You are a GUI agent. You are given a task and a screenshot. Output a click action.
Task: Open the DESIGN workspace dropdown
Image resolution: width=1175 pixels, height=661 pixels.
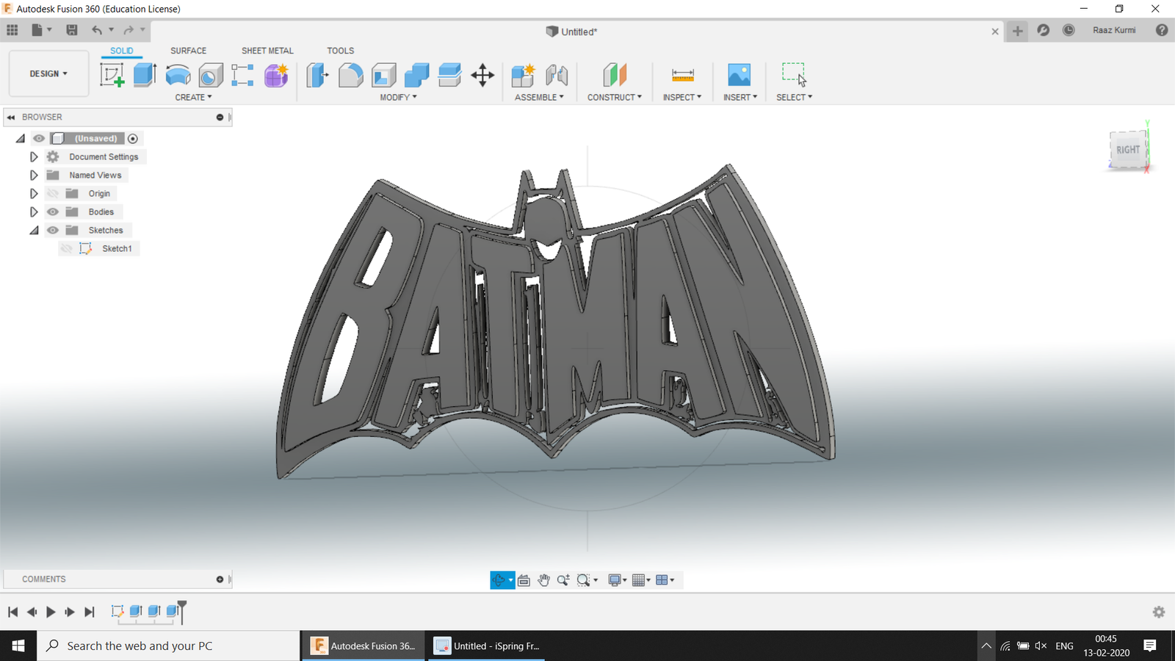coord(48,73)
